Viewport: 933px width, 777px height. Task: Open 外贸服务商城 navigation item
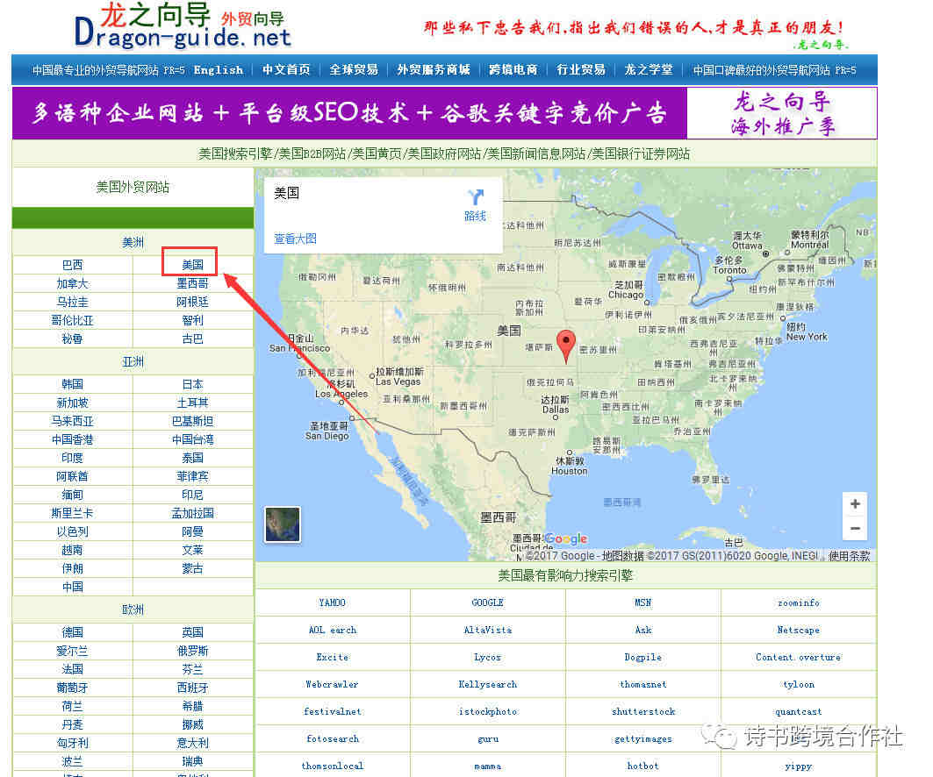(x=434, y=70)
